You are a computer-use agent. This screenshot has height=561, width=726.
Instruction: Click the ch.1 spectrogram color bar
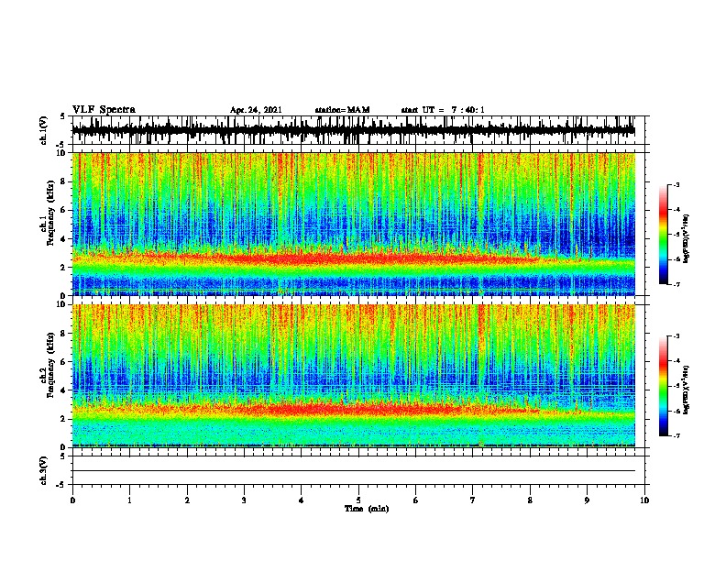click(663, 235)
